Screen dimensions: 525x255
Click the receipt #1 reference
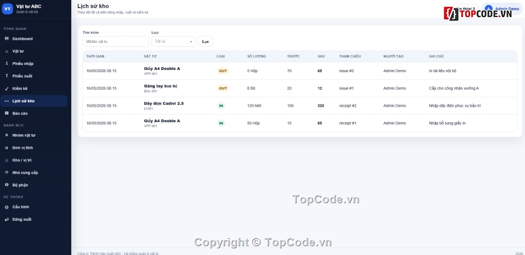[x=348, y=123]
